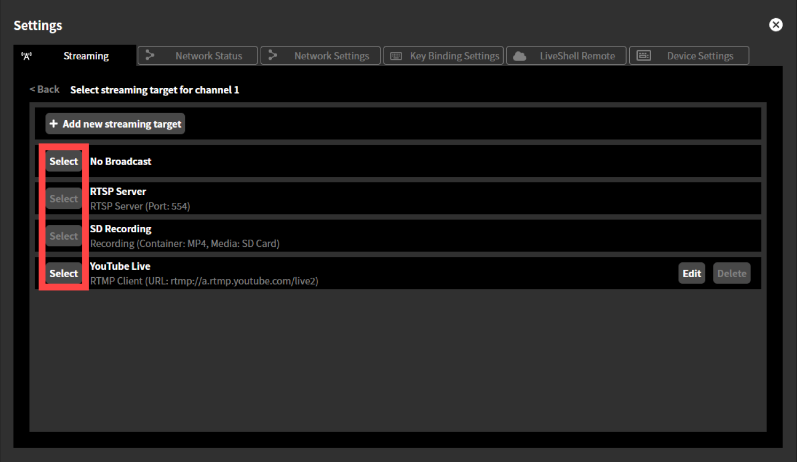The width and height of the screenshot is (797, 462).
Task: Click Add new streaming target
Action: click(115, 123)
